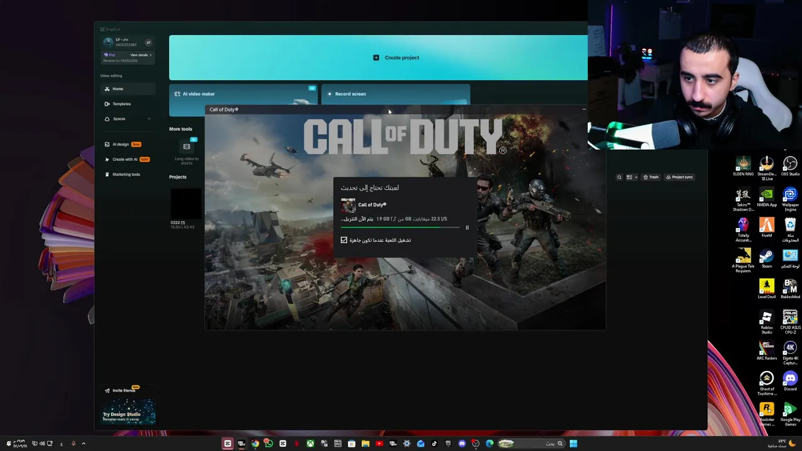Open Pro View details link
This screenshot has height=451, width=802.
[x=140, y=55]
